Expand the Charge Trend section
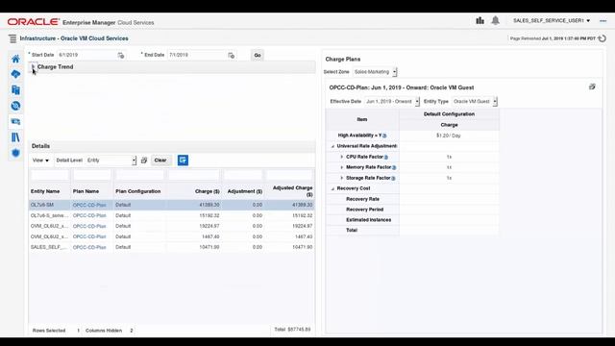 click(x=33, y=66)
